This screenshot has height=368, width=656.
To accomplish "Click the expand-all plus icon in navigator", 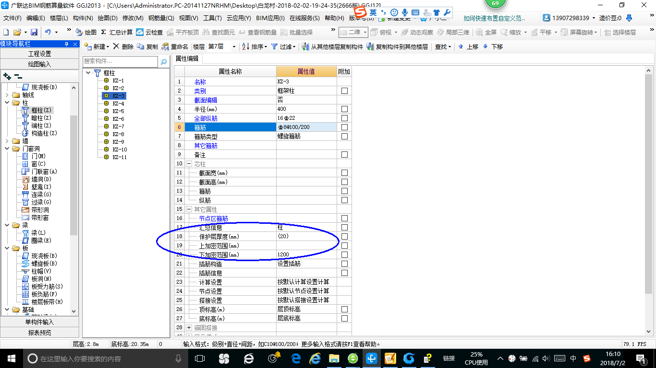I will 7,76.
